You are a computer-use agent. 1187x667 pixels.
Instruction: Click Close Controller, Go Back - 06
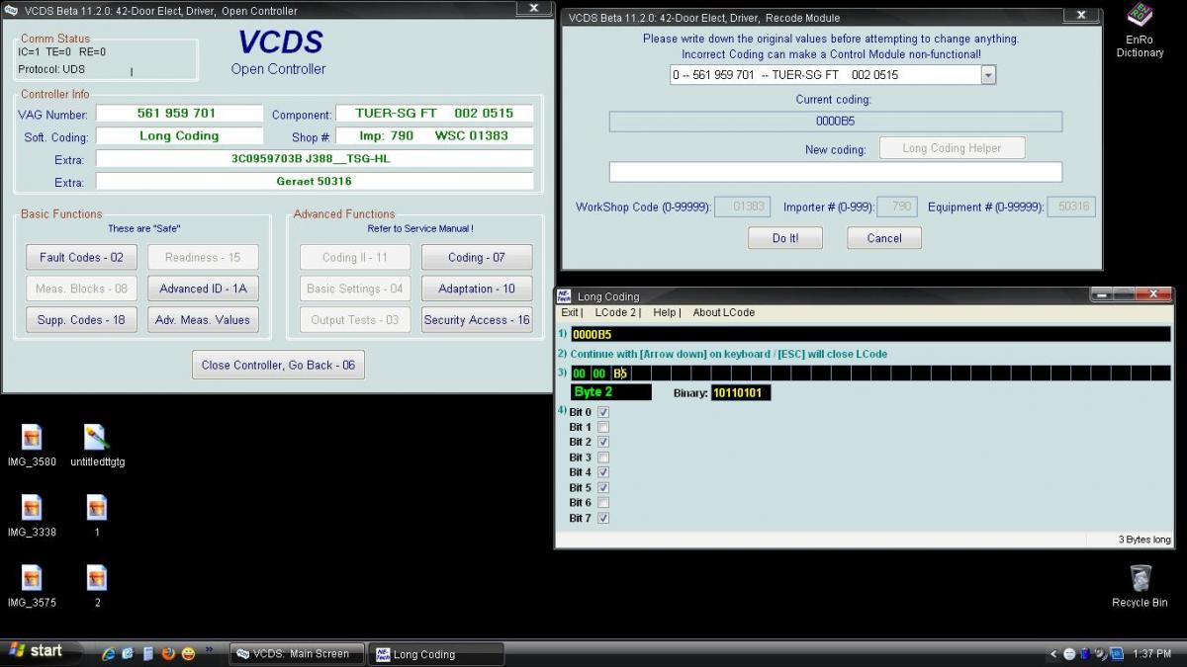click(x=278, y=365)
